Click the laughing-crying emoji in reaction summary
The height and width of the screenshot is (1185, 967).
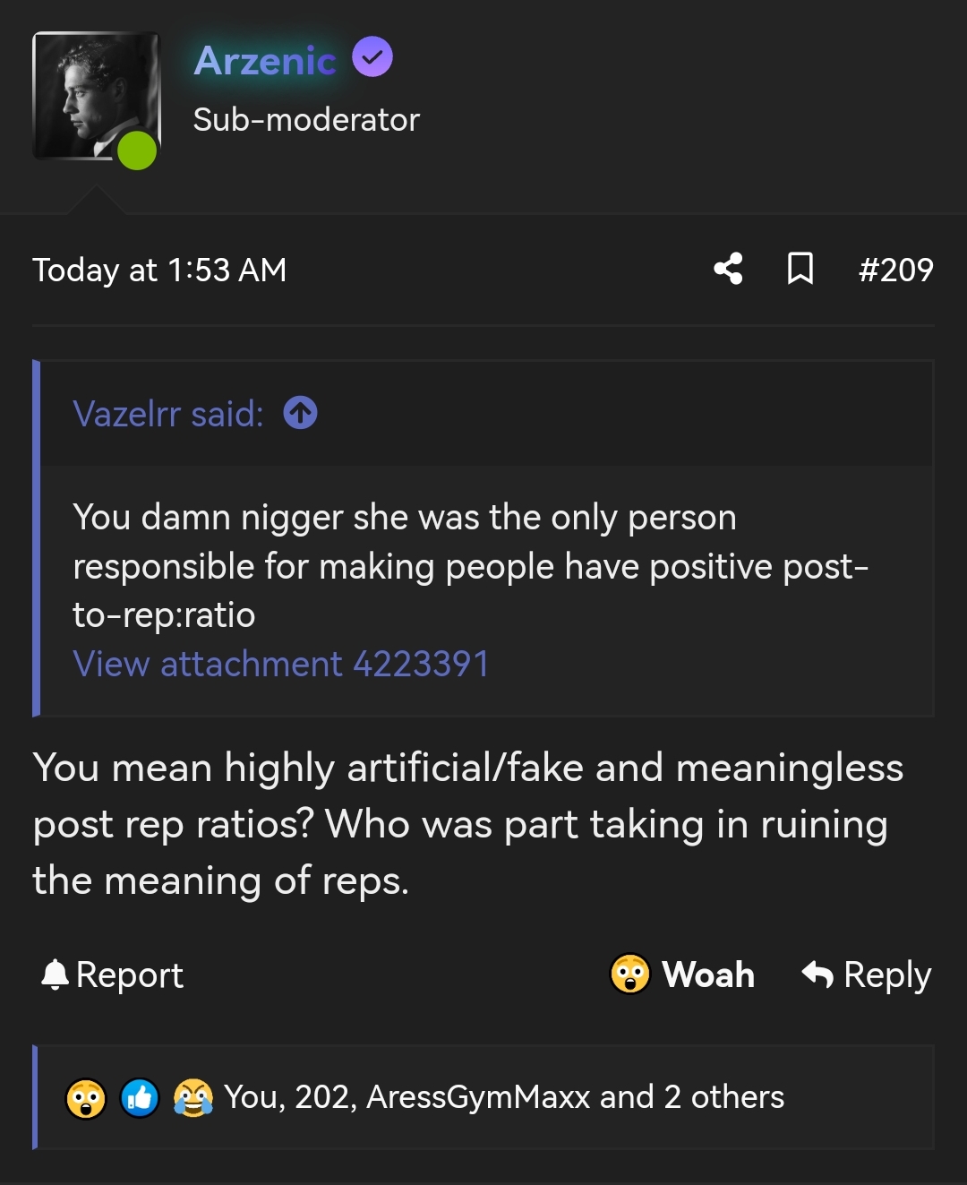(x=193, y=1098)
